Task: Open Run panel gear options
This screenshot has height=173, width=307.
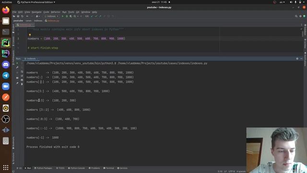Action: pyautogui.click(x=297, y=59)
